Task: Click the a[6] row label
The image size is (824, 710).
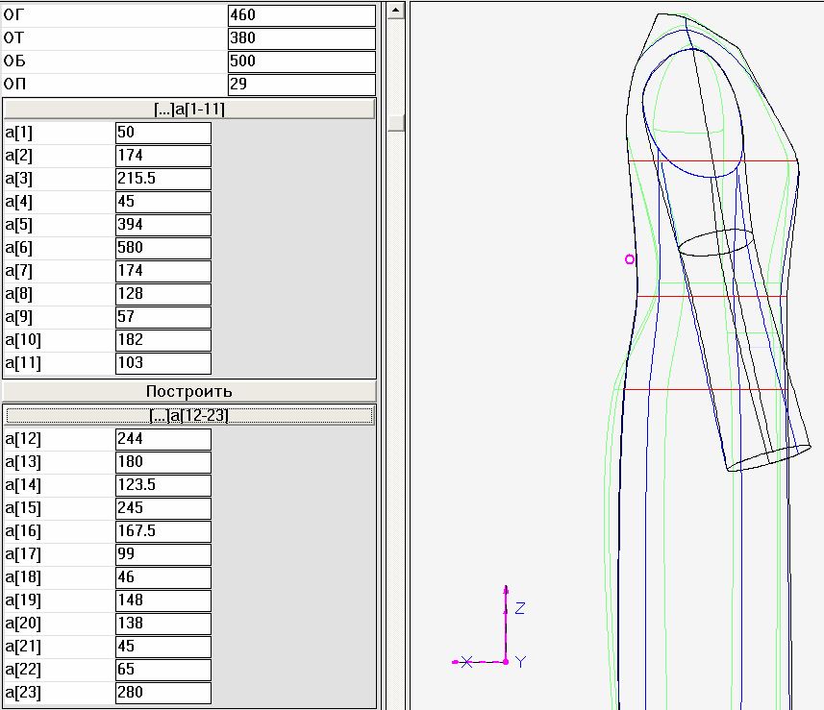Action: coord(18,249)
